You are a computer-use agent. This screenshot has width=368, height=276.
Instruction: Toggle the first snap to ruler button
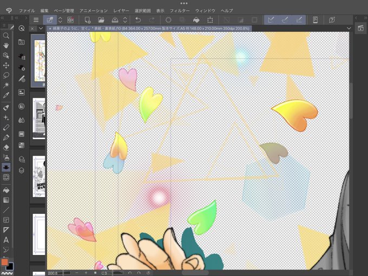pyautogui.click(x=271, y=20)
